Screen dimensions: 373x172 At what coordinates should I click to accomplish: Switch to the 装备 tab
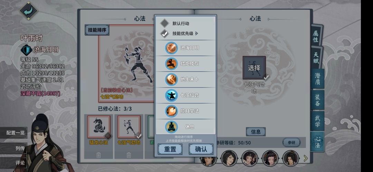click(317, 100)
